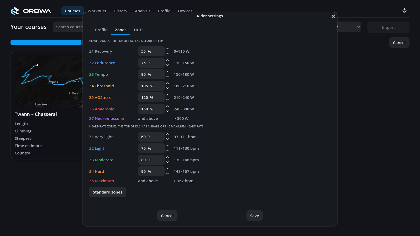The image size is (420, 236).
Task: Click the '0–110 W' range text
Action: point(182,51)
